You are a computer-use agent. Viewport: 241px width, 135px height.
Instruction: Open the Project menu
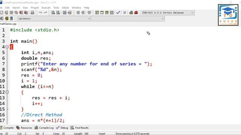point(35,7)
